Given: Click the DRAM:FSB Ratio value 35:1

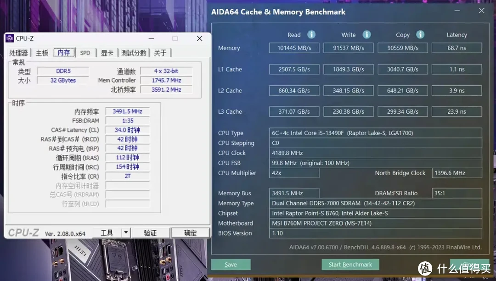Looking at the screenshot, I should click(x=457, y=193).
